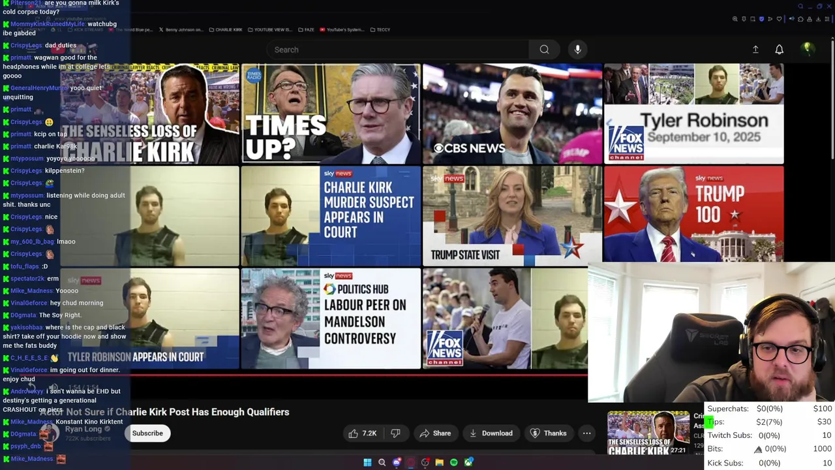The width and height of the screenshot is (835, 470).
Task: Activate voice search microphone icon
Action: (577, 50)
